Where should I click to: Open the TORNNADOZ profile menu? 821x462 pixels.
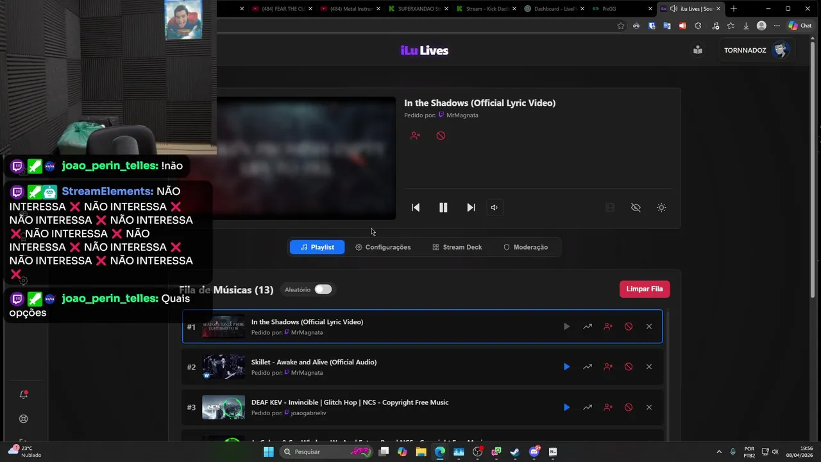[x=756, y=50]
